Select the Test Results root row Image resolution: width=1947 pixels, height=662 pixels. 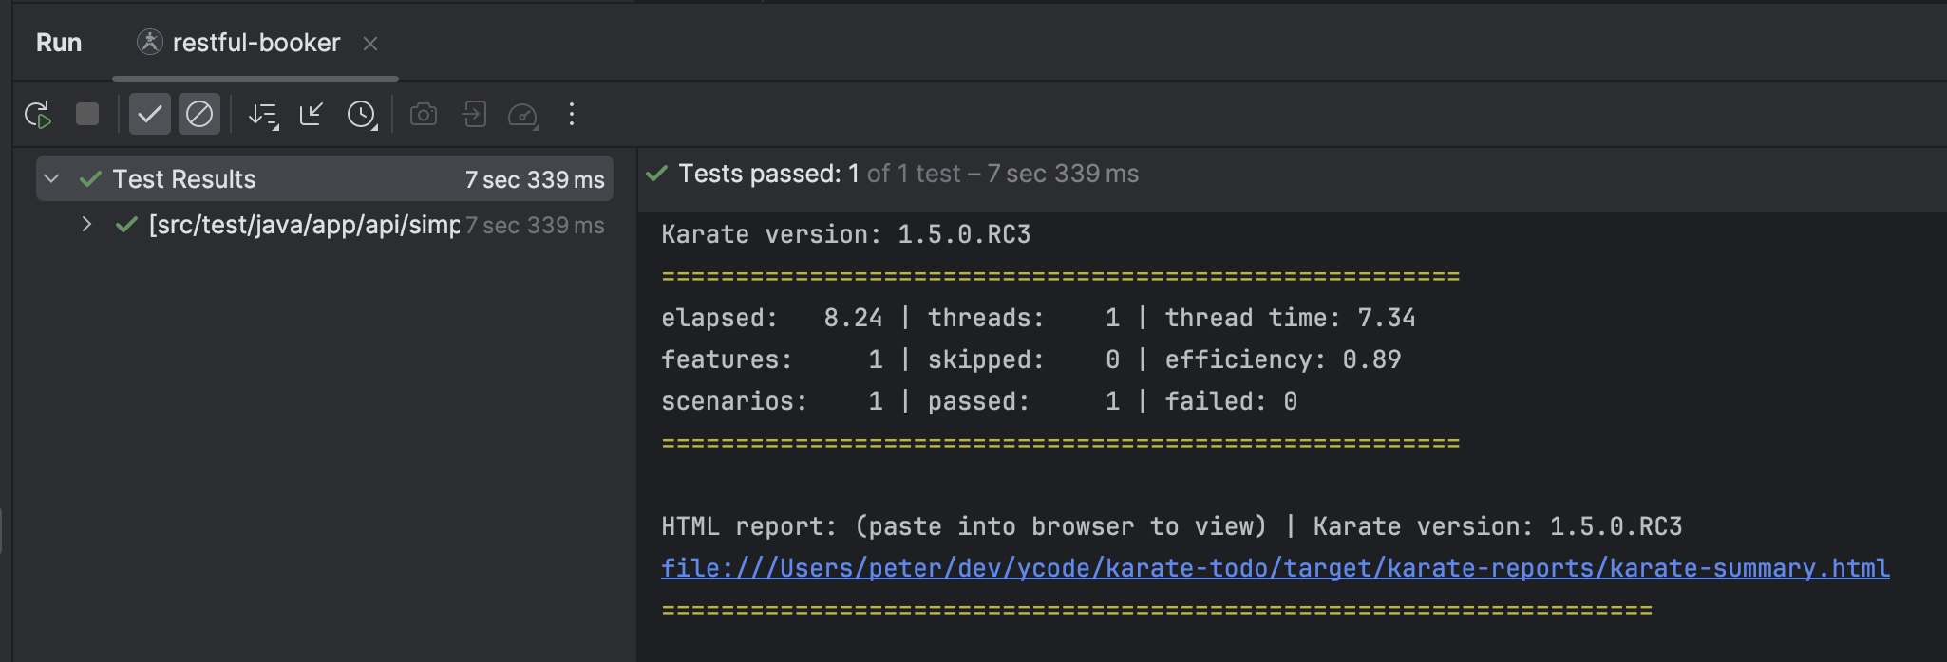pyautogui.click(x=325, y=178)
